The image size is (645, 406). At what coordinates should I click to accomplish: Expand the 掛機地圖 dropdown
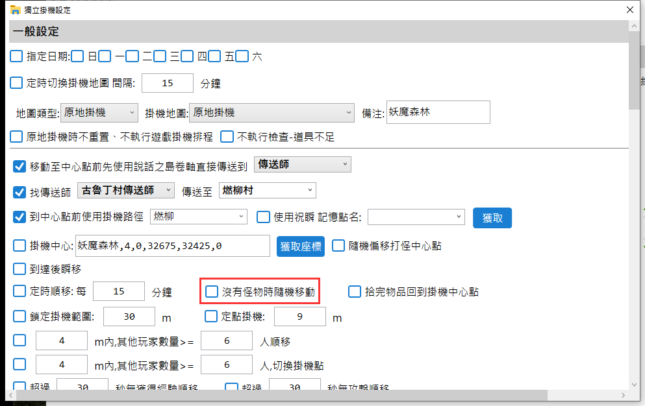pos(272,112)
